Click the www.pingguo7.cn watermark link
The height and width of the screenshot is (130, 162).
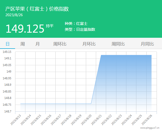point(150,128)
